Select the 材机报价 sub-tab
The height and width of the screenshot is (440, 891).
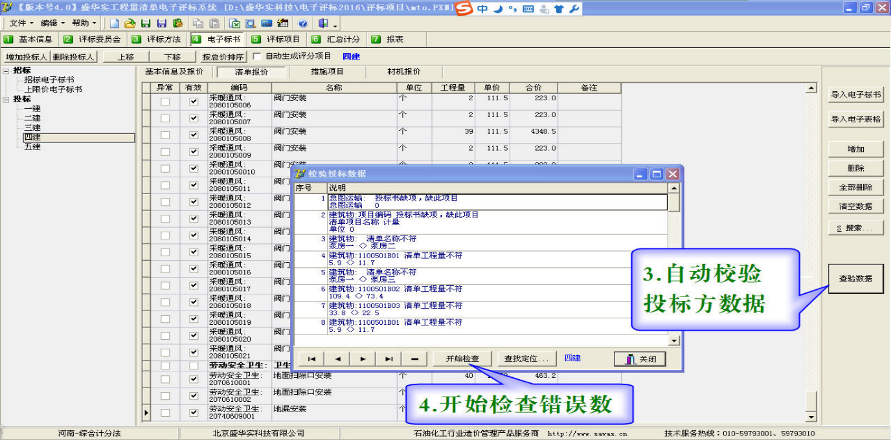404,72
